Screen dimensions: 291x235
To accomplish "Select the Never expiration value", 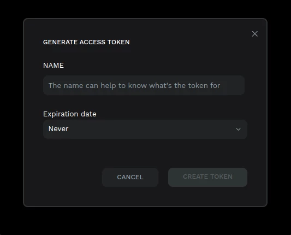I will click(x=58, y=129).
